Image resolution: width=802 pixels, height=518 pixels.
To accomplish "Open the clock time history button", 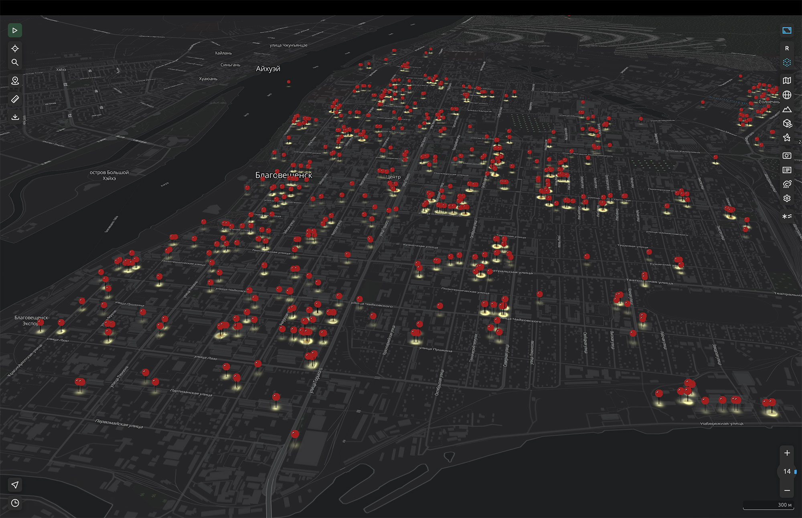I will [15, 503].
